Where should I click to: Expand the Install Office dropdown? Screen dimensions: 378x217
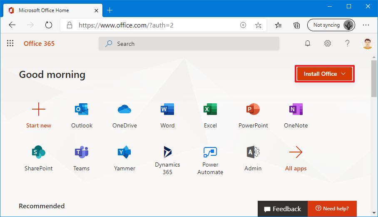point(325,74)
